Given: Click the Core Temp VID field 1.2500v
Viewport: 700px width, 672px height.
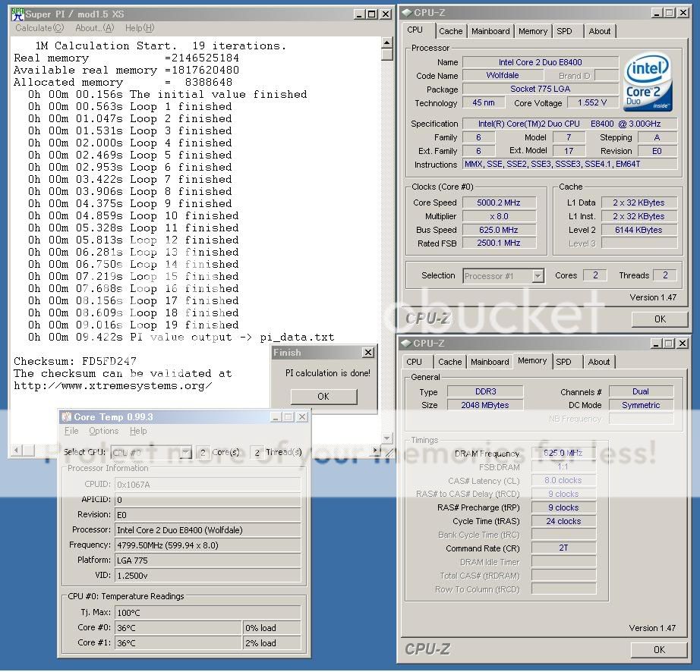Looking at the screenshot, I should [x=207, y=576].
